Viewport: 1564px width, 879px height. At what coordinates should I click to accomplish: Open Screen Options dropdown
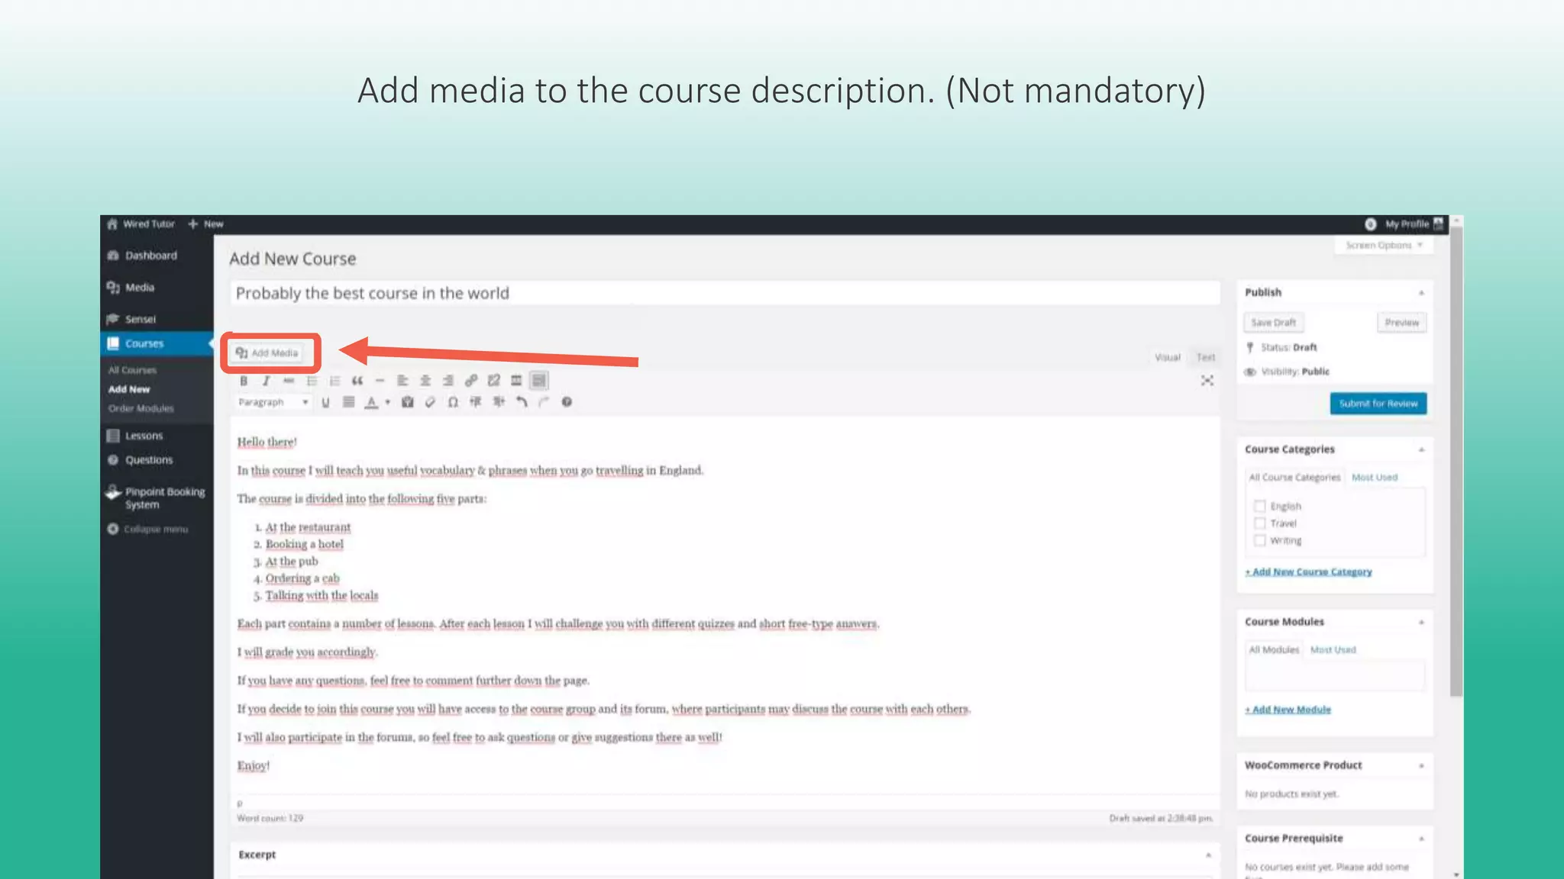1384,245
